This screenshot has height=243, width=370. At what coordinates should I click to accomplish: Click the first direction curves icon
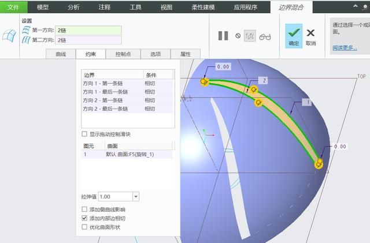26,30
